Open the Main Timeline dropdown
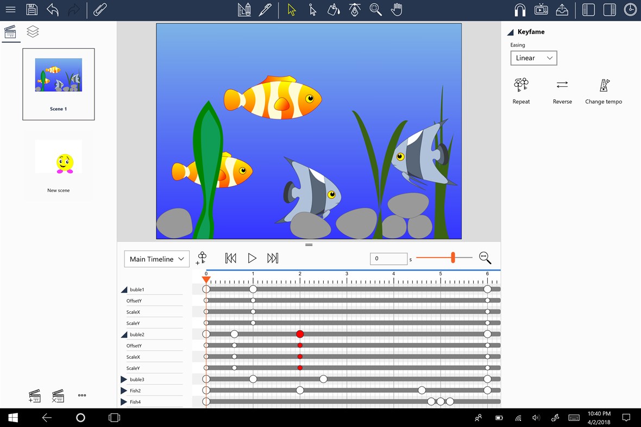Image resolution: width=641 pixels, height=427 pixels. point(156,259)
